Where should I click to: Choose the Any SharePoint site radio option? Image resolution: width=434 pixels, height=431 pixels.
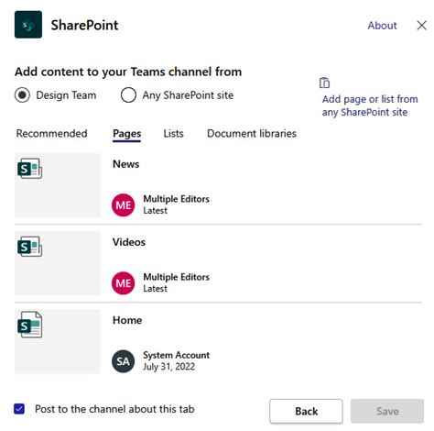pyautogui.click(x=128, y=95)
